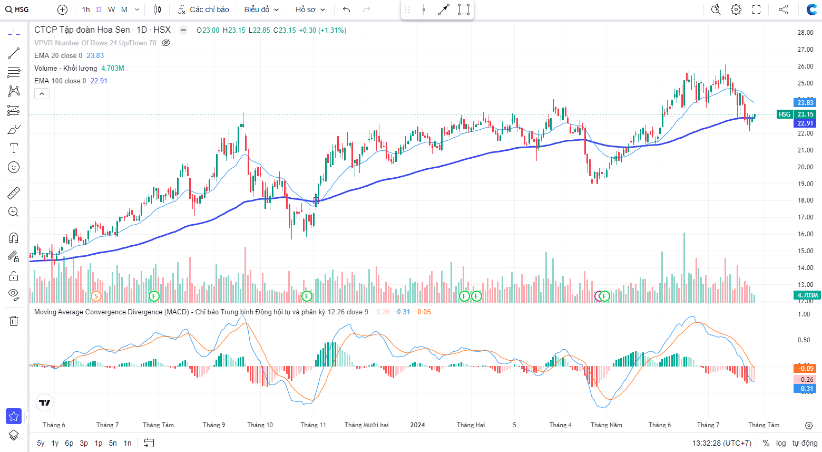
Task: Select the crosshair cursor tool
Action: click(x=14, y=35)
